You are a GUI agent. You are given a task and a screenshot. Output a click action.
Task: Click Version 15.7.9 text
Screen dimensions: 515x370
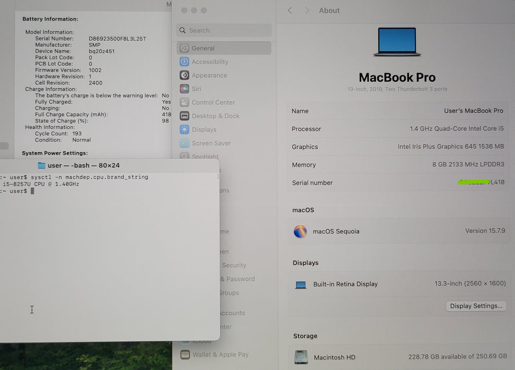click(x=485, y=231)
